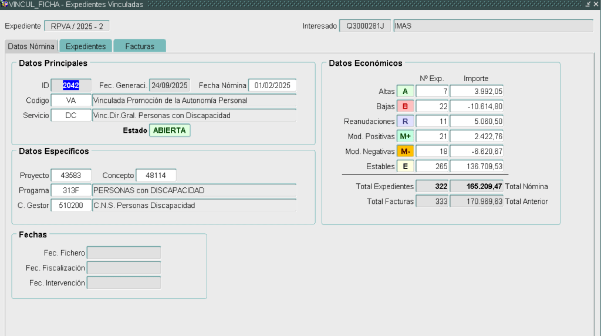
Task: Click the empty Fec. Fiscalización field
Action: coord(123,268)
